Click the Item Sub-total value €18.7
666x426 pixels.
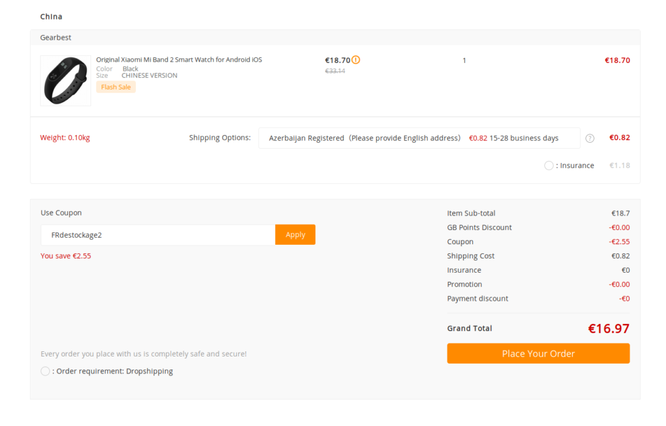[620, 213]
